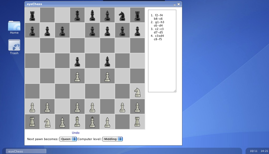Open the Home folder desktop icon
The image size is (269, 154).
pyautogui.click(x=14, y=27)
